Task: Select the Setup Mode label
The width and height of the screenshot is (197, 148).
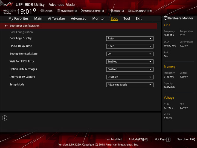Action: click(17, 84)
